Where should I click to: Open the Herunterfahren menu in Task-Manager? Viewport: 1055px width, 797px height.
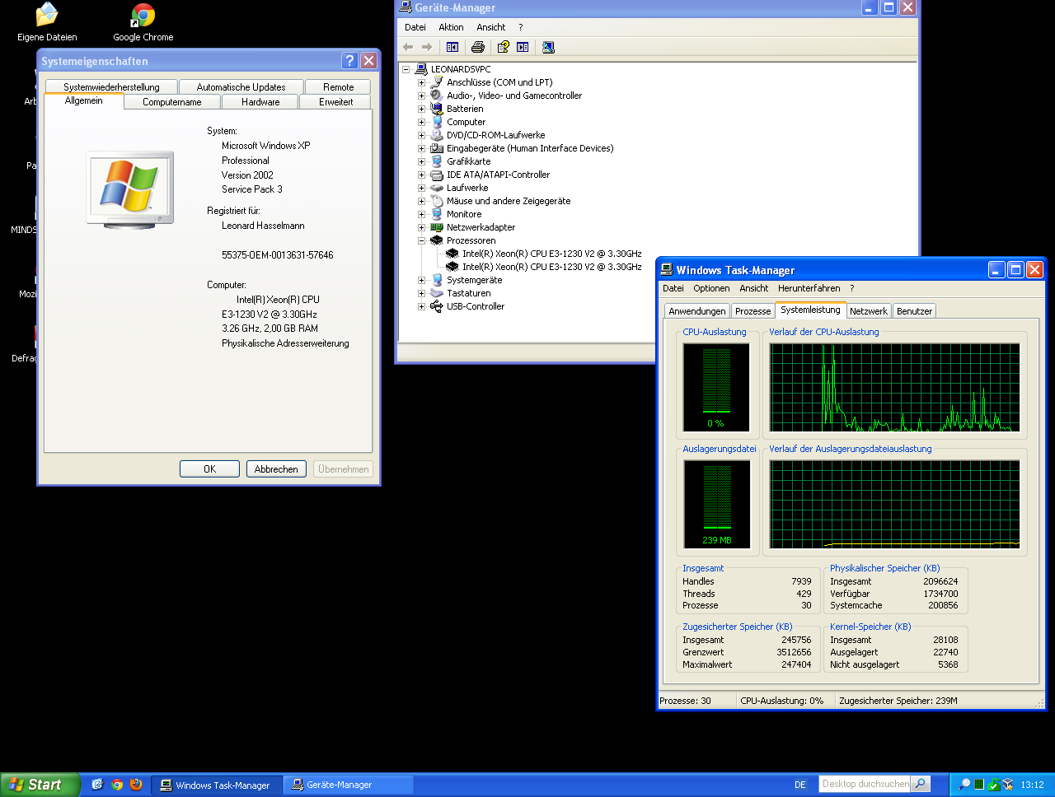pos(809,288)
